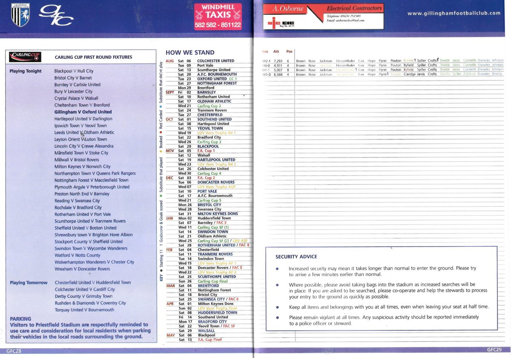Select the 'Pos' column header
This screenshot has width=511, height=358.
pos(289,51)
